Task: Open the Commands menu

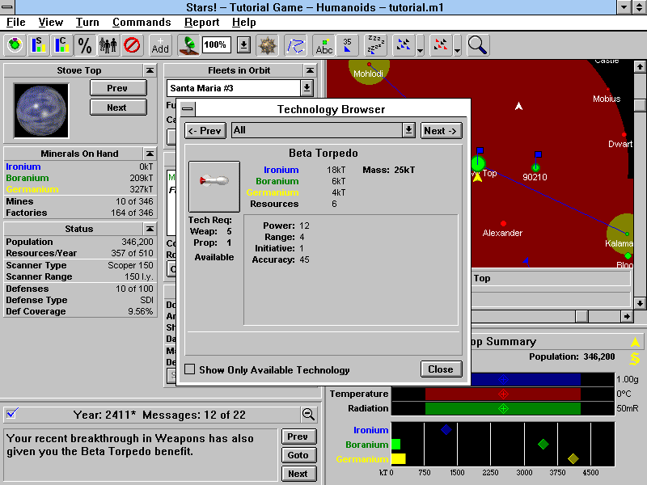Action: click(142, 23)
